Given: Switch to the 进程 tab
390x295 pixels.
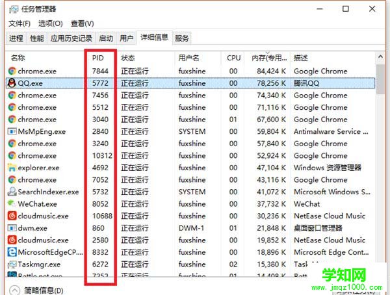Looking at the screenshot, I should pyautogui.click(x=16, y=38).
